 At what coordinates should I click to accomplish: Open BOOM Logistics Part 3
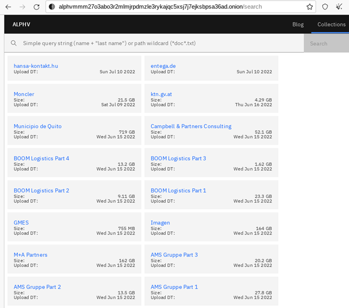coord(178,158)
